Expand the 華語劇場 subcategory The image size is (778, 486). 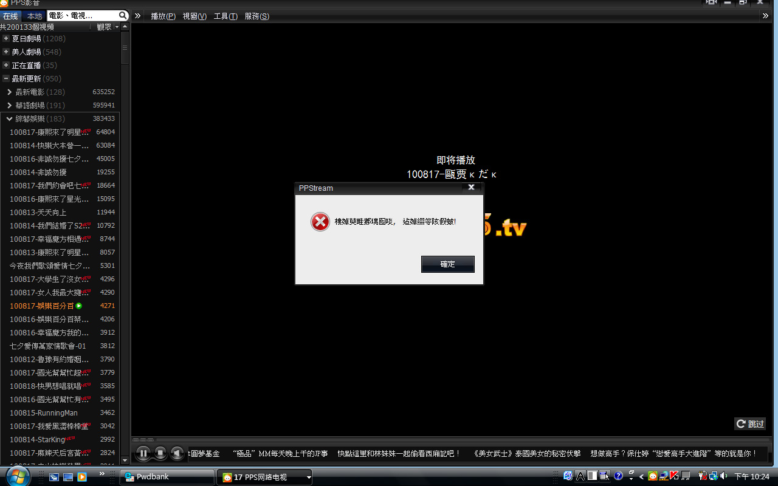(x=10, y=105)
